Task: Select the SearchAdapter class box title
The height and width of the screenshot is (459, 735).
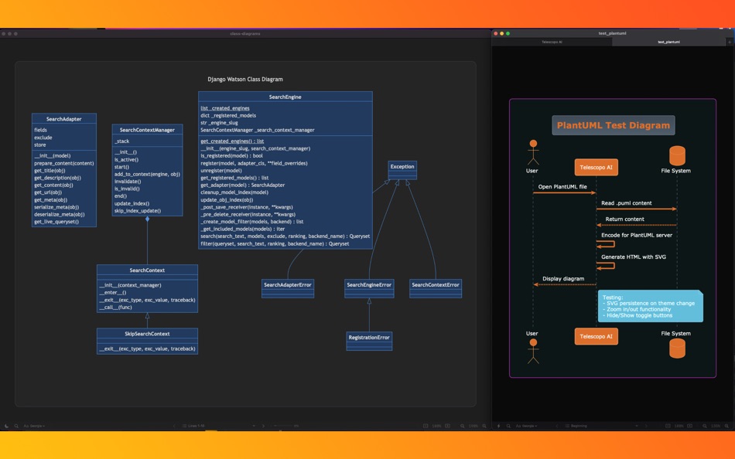Action: tap(63, 119)
